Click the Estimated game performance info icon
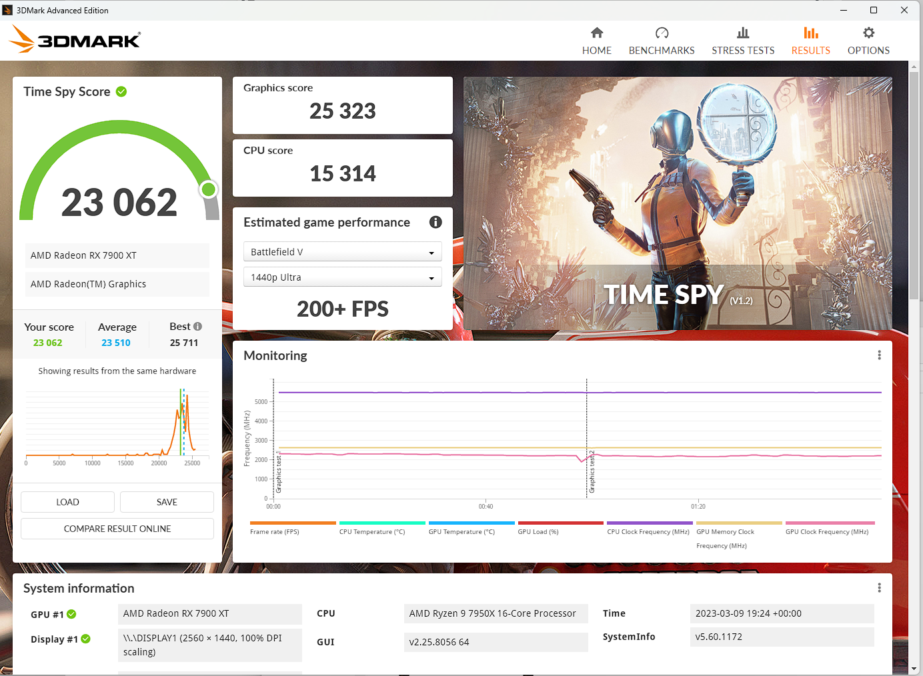Image resolution: width=923 pixels, height=676 pixels. click(x=435, y=222)
